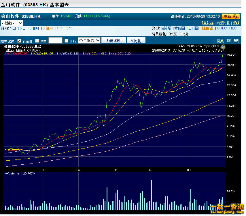Choose the OHLC chart type
Viewport: 246px width, 216px height.
(x=222, y=28)
